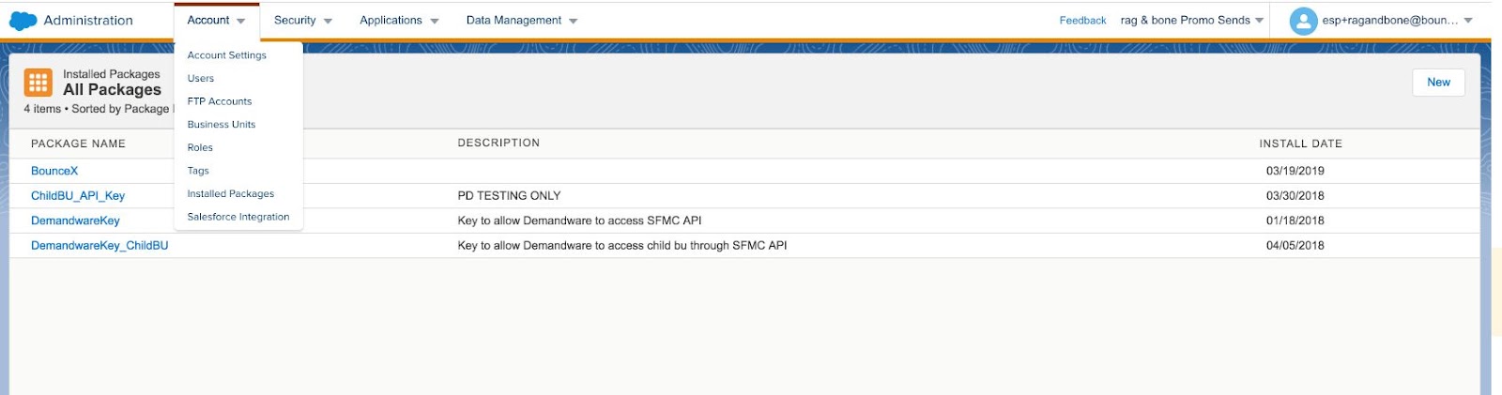Click the child bu access description text
Viewport: 1502px width, 395px height.
[x=622, y=246]
